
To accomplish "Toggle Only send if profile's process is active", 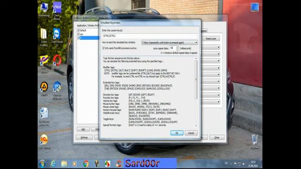I will click(103, 48).
